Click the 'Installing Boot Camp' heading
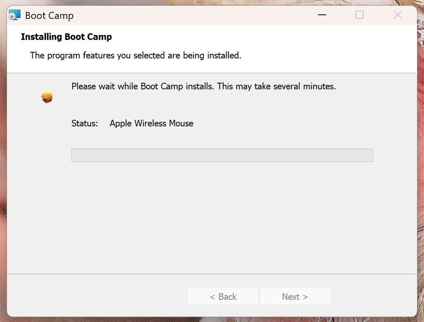This screenshot has height=322, width=424. click(x=66, y=37)
